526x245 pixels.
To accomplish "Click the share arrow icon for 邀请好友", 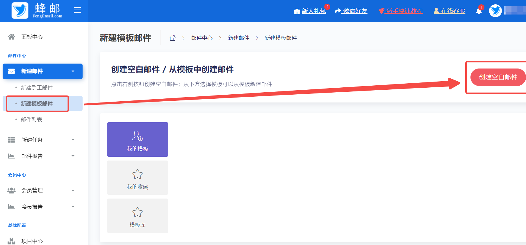I will click(338, 11).
